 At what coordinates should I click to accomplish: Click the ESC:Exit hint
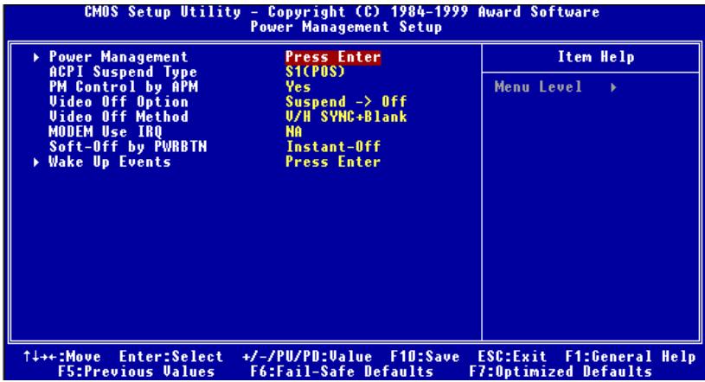click(512, 357)
